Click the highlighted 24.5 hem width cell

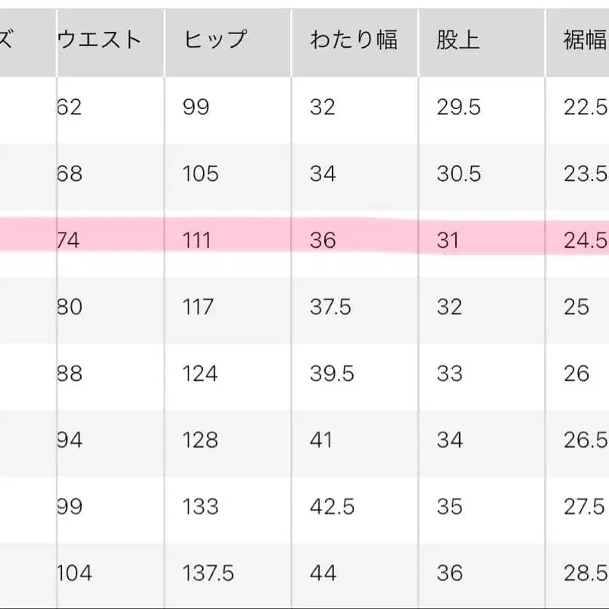585,241
